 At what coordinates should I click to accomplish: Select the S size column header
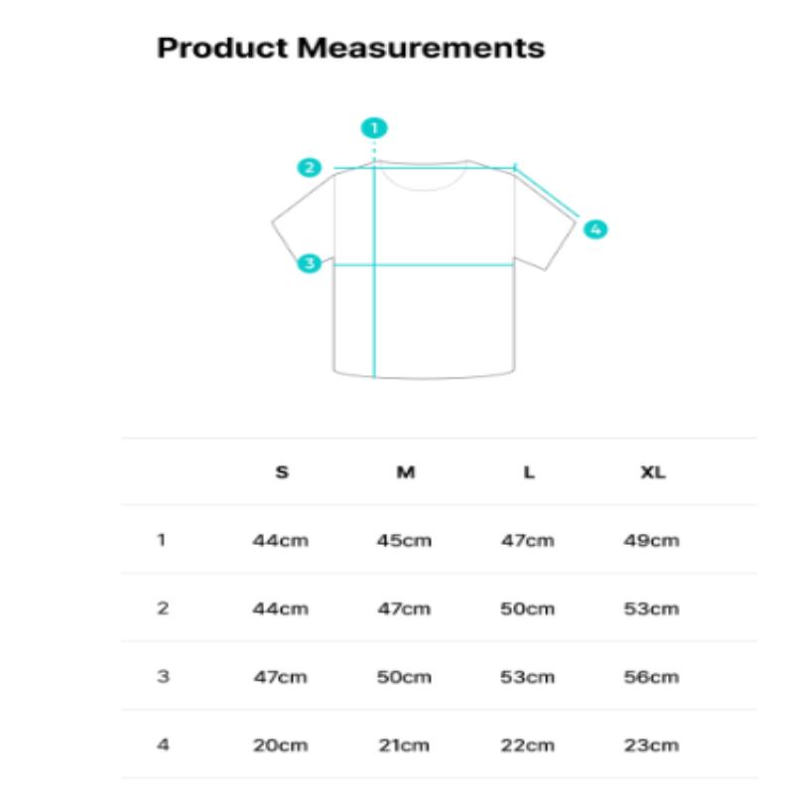tap(282, 472)
